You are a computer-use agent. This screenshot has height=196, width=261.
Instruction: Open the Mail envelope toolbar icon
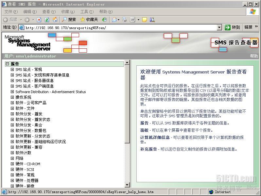(114, 20)
